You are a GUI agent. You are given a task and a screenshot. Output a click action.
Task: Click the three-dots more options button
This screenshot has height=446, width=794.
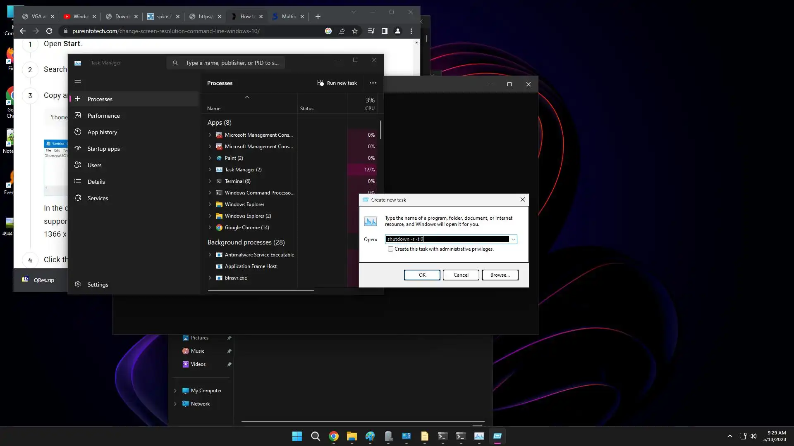(373, 83)
